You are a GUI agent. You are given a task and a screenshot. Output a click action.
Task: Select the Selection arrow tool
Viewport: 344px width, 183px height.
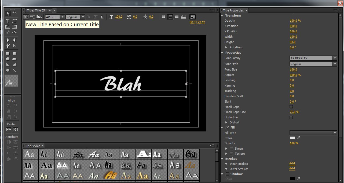click(x=8, y=13)
